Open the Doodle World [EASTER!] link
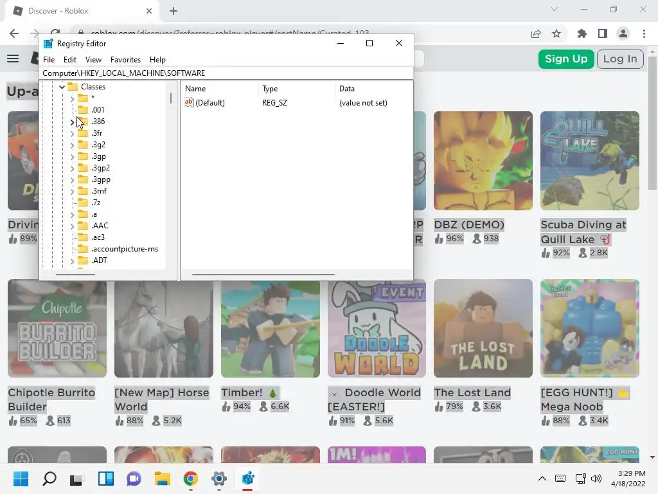The width and height of the screenshot is (658, 494). point(374,399)
